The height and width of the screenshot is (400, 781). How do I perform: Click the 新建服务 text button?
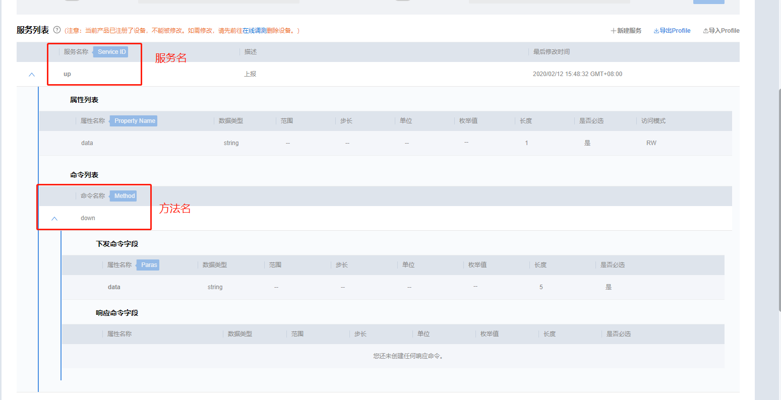tap(629, 31)
